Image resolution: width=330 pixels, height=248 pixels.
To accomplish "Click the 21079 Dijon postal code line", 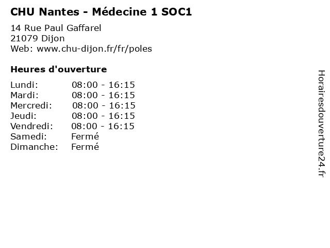I will 38,39.
